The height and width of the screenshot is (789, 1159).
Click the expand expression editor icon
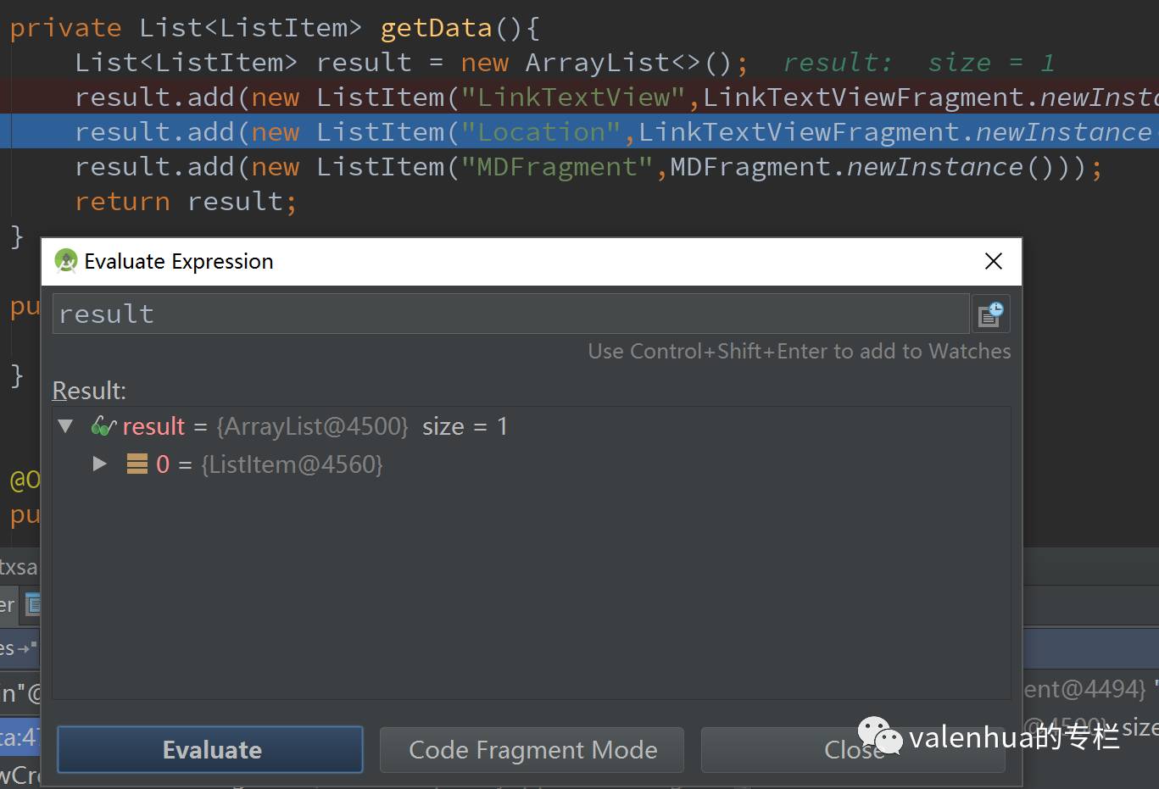pyautogui.click(x=990, y=314)
